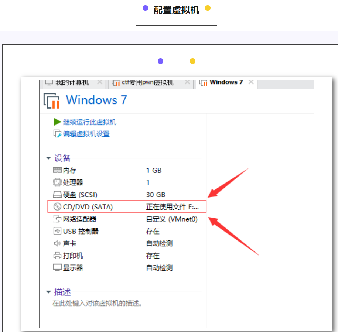338x332 pixels.
Task: Select the 声卡 label
Action: tap(69, 243)
